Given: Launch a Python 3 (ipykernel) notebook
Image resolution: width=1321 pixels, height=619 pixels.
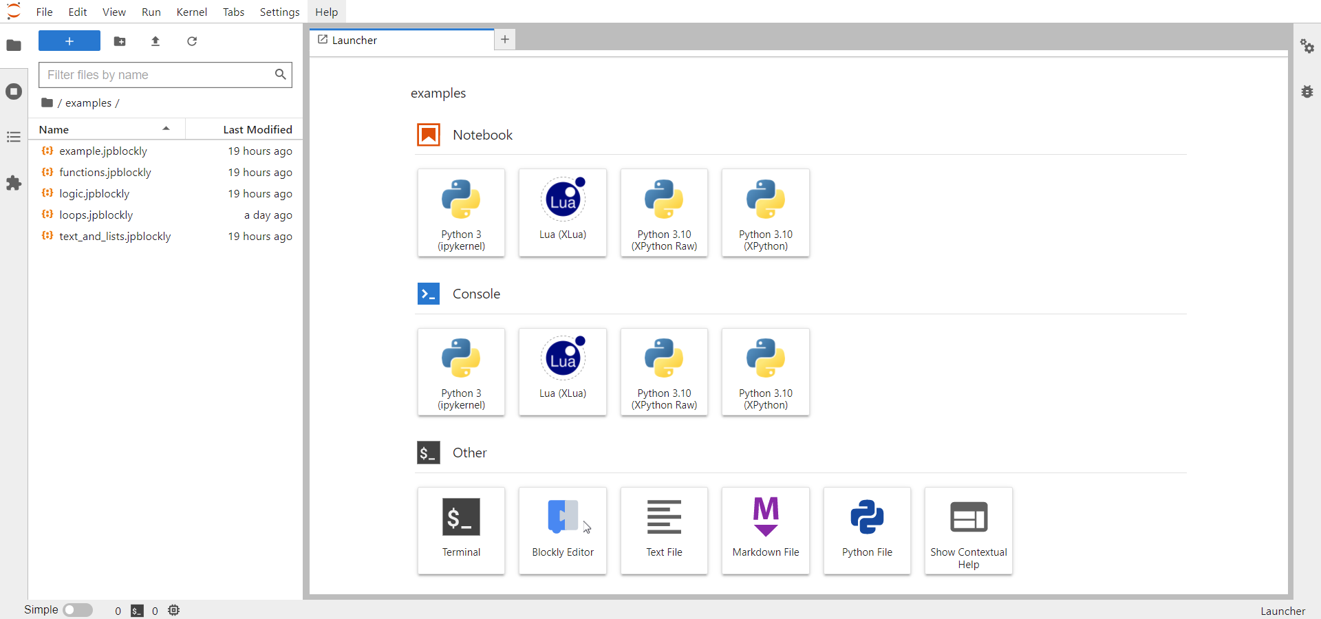Looking at the screenshot, I should 461,213.
